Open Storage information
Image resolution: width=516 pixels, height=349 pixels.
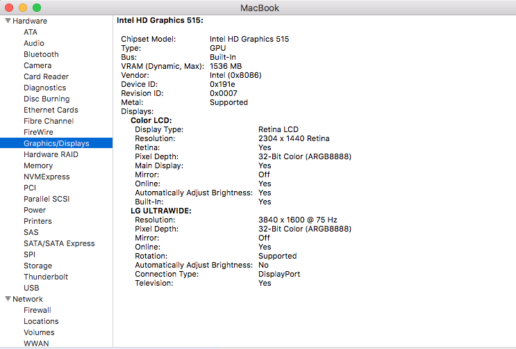(x=38, y=266)
